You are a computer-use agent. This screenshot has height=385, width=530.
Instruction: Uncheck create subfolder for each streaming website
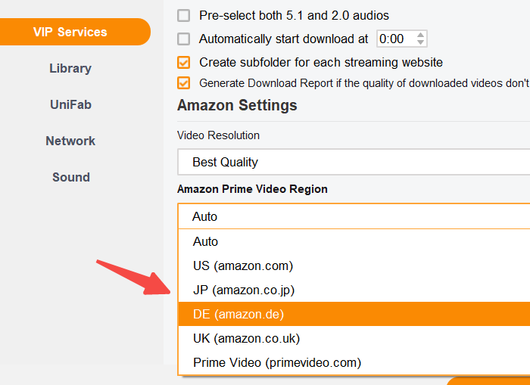pos(184,62)
